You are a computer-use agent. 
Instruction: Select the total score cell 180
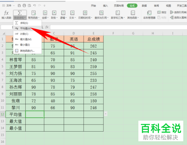pos(93,101)
